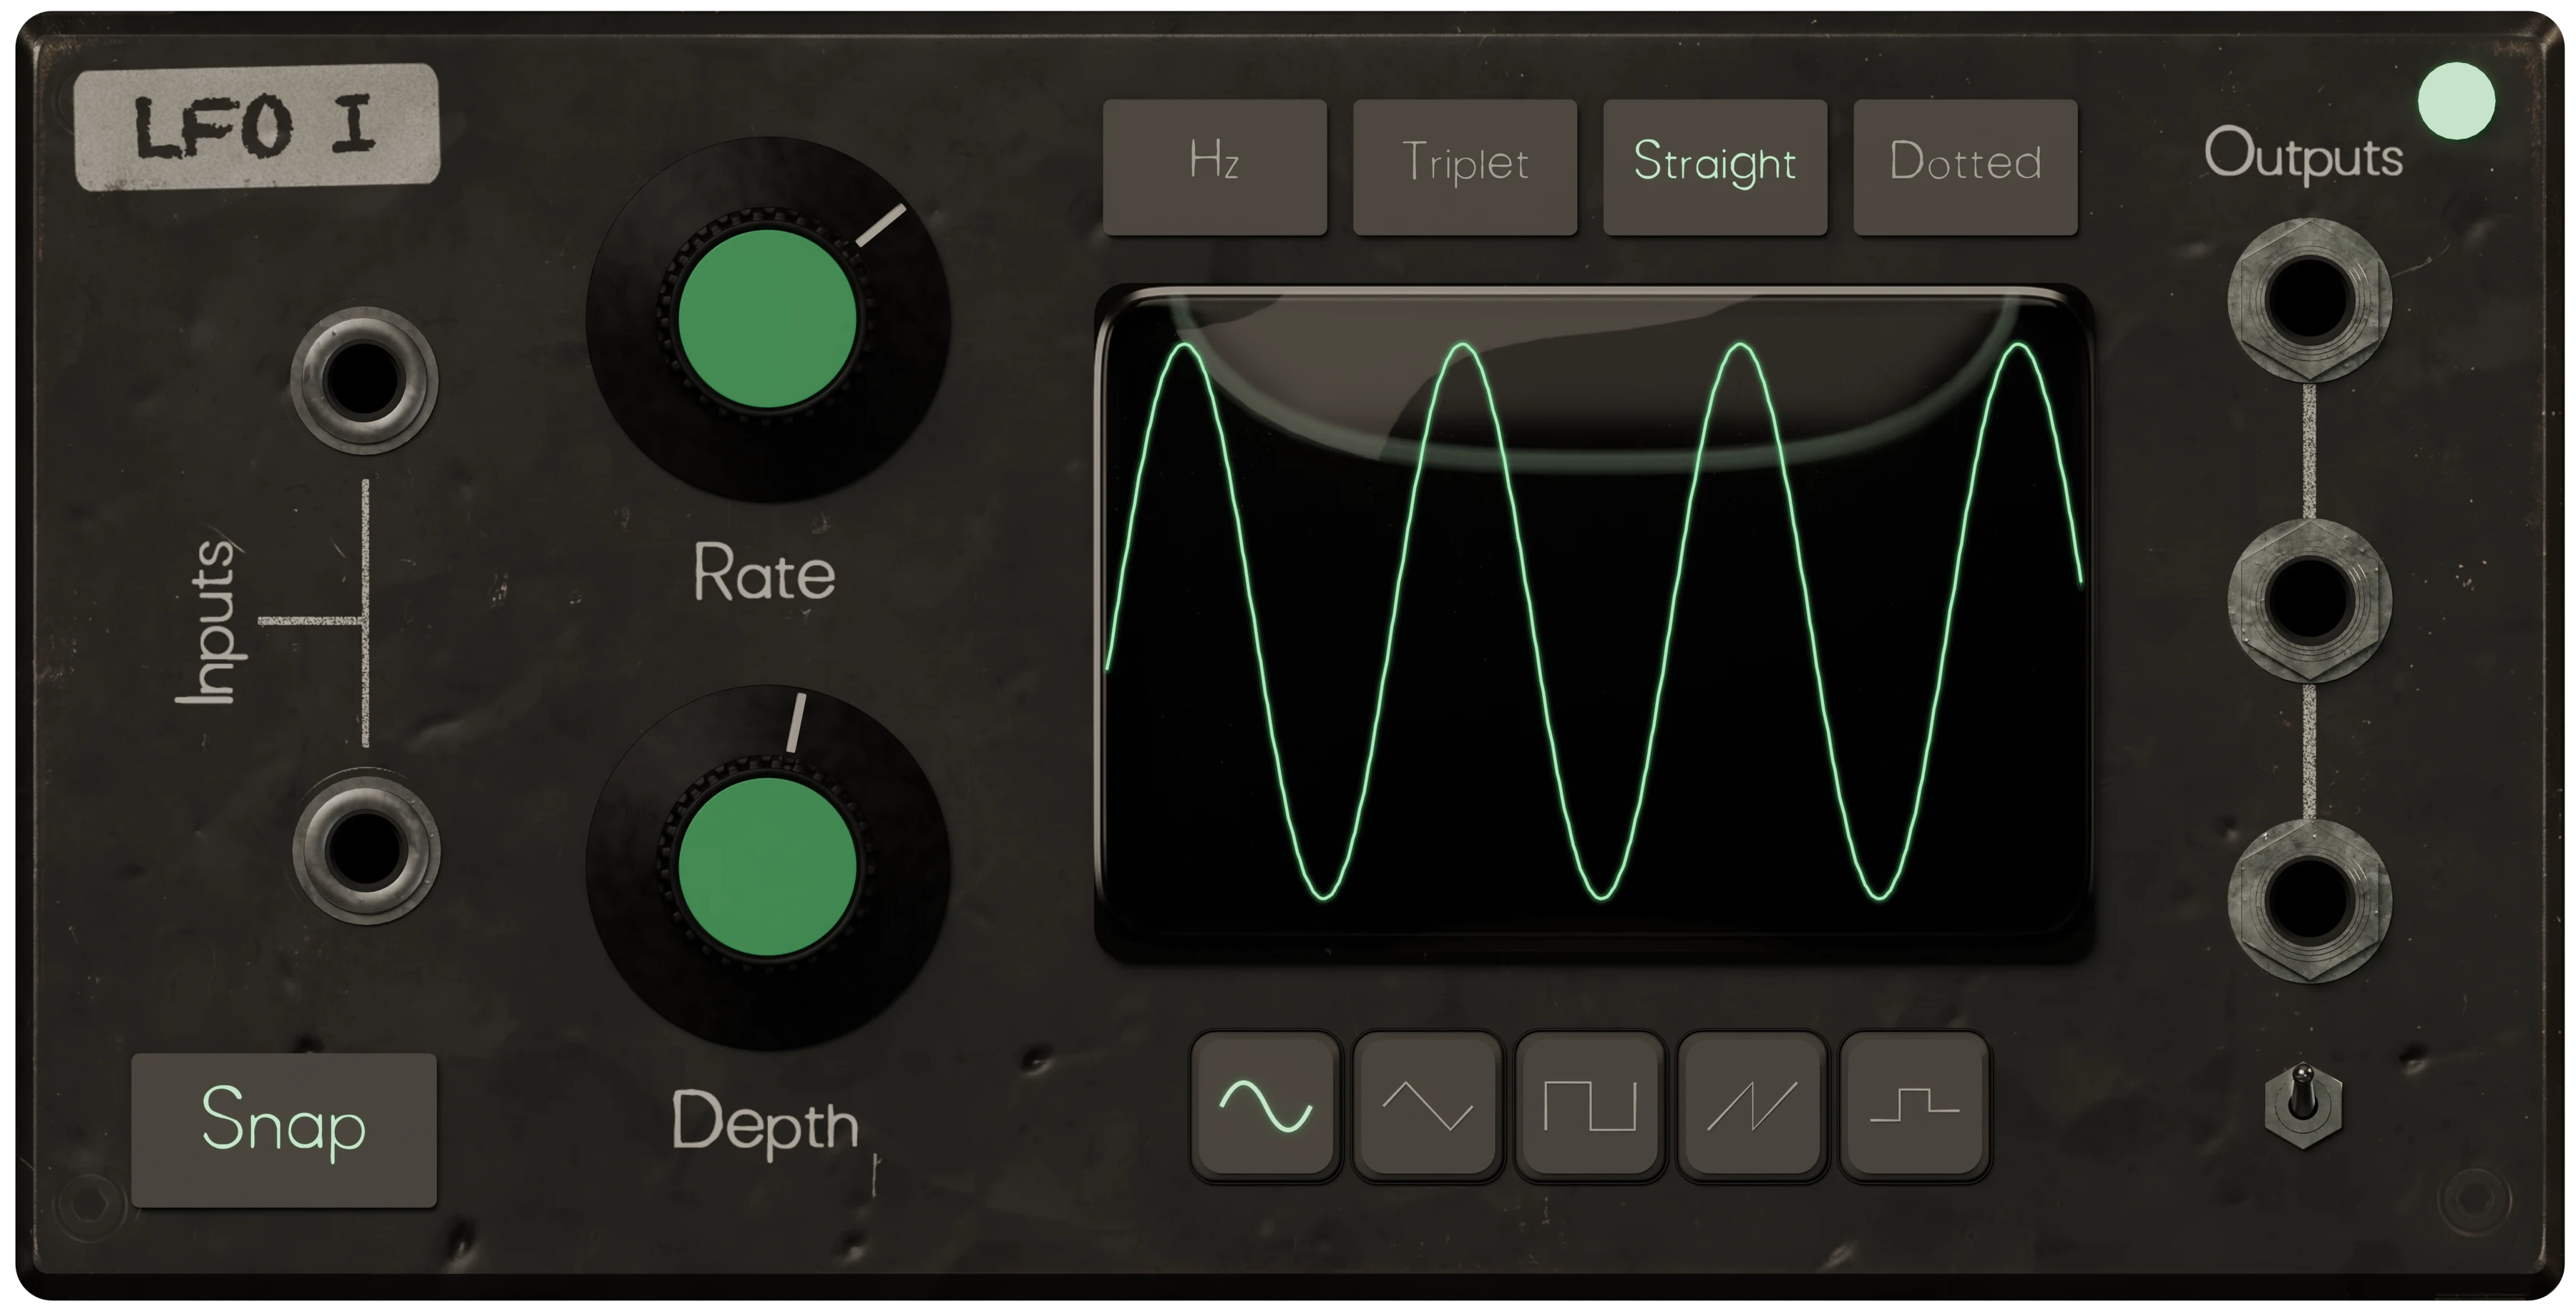The height and width of the screenshot is (1307, 2576).
Task: Switch rate mode to Triplet
Action: tap(1465, 167)
